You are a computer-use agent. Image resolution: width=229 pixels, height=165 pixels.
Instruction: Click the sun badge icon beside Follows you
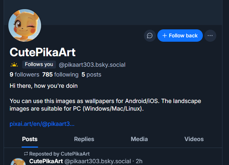pos(14,65)
